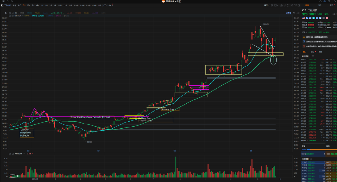Enter fullscreen chart mode icon
337x182 pixels.
point(288,5)
